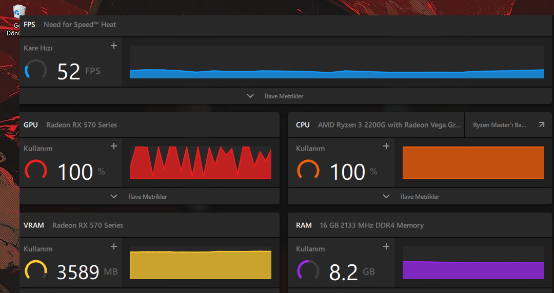
Task: Click the VRAM section header label
Action: click(33, 225)
